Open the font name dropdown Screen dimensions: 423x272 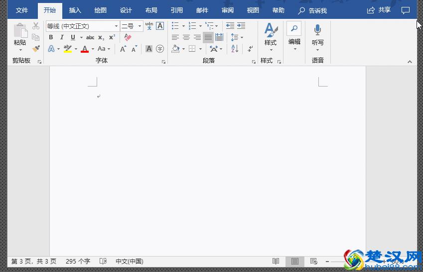[x=116, y=26]
